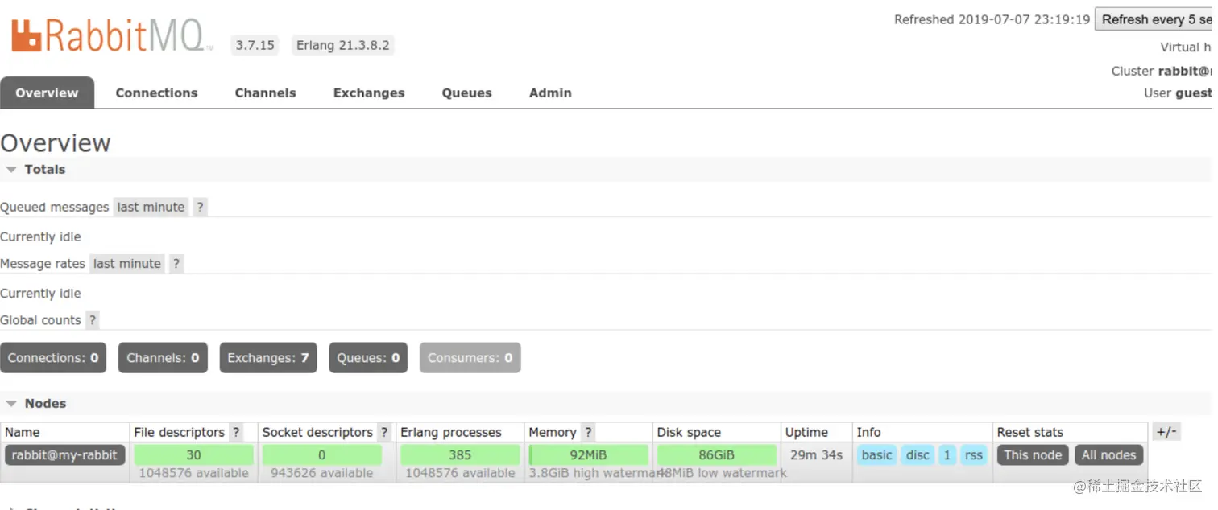Open help icon beside Socket descriptors header
The width and height of the screenshot is (1218, 510).
click(x=384, y=432)
